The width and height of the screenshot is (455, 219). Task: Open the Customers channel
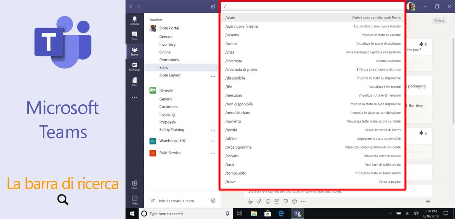pos(168,107)
